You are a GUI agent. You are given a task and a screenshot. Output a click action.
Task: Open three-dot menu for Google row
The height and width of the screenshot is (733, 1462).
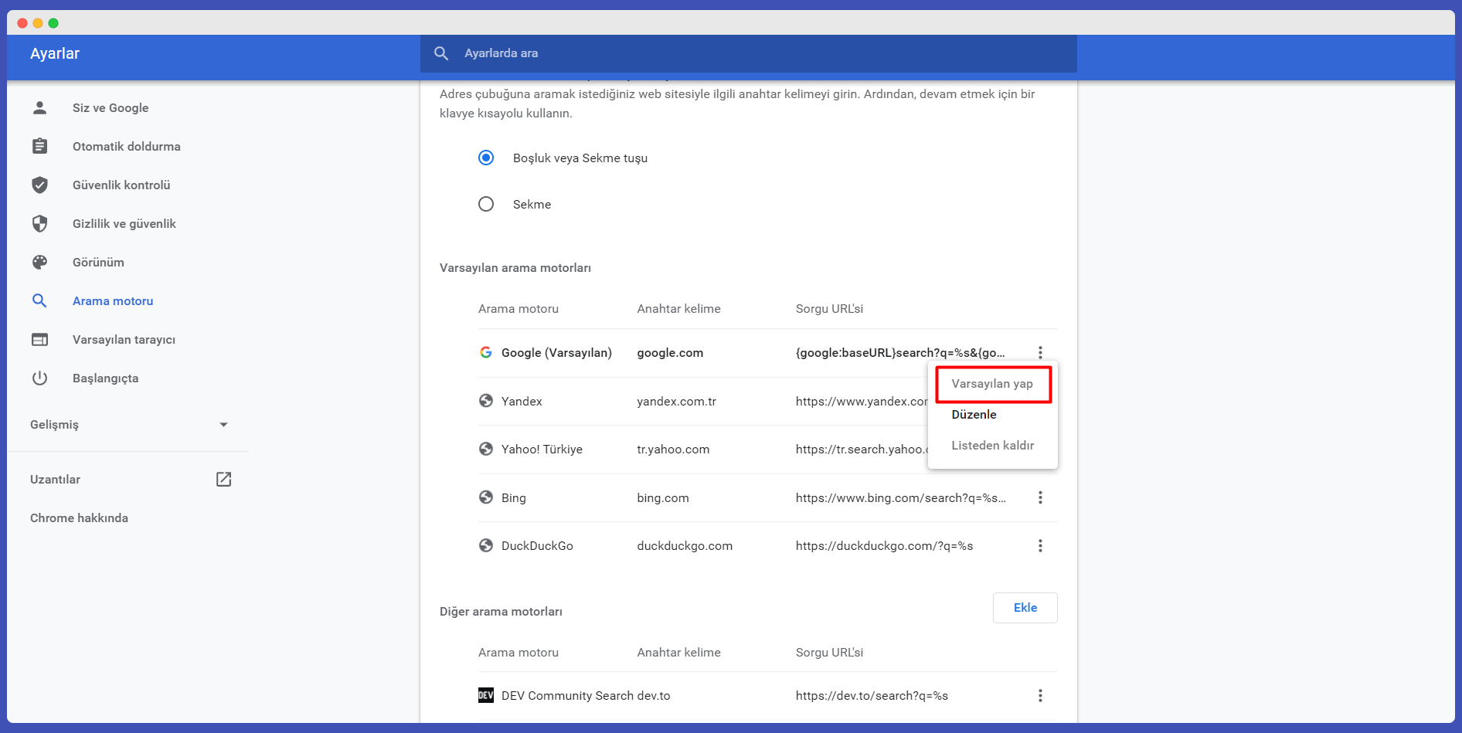pos(1040,352)
